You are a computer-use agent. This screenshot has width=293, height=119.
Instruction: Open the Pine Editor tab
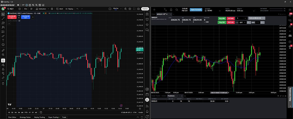pos(12,117)
